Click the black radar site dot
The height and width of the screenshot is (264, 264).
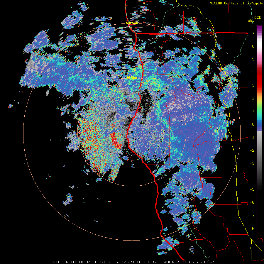pos(132,132)
